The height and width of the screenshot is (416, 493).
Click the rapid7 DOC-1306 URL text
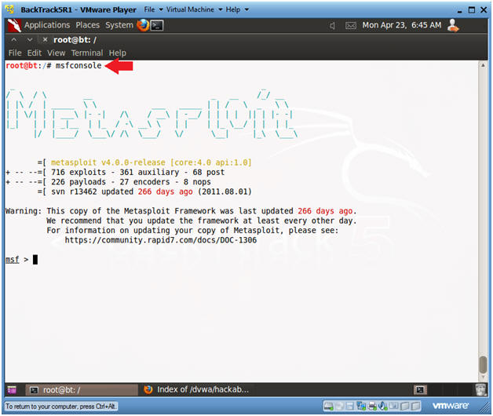coord(161,240)
